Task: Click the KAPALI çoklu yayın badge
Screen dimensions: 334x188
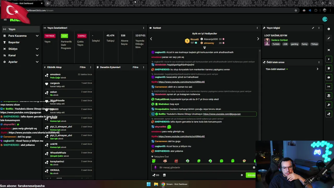Action: pyautogui.click(x=82, y=36)
